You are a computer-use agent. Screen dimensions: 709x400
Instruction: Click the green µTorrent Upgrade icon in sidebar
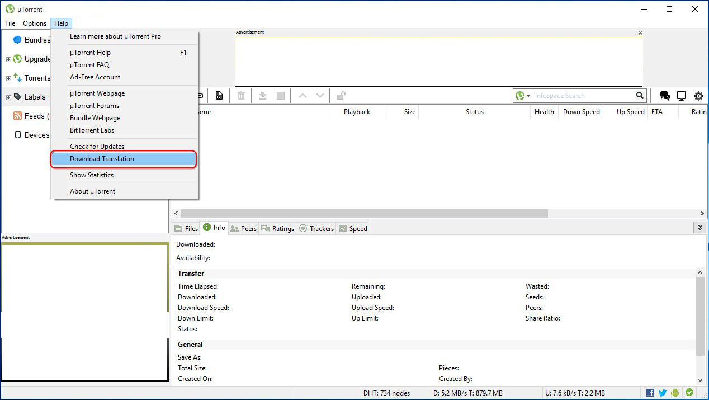coord(17,59)
